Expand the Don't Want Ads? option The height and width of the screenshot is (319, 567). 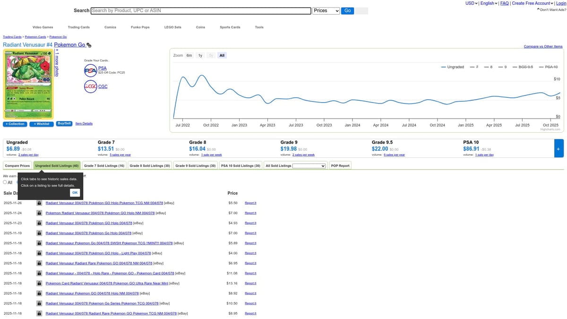pos(551,9)
